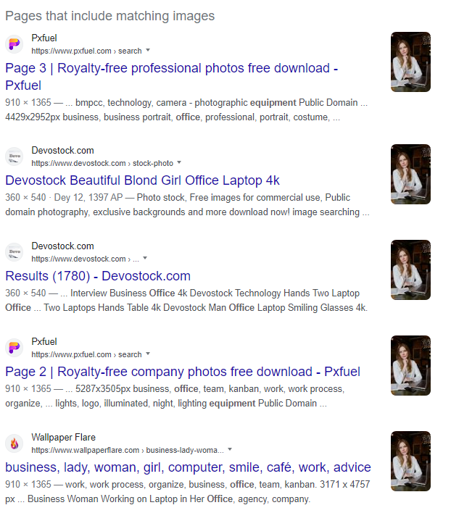This screenshot has width=451, height=513.
Task: Click the thumbnail for Results (1780) Devostock result
Action: (x=410, y=270)
